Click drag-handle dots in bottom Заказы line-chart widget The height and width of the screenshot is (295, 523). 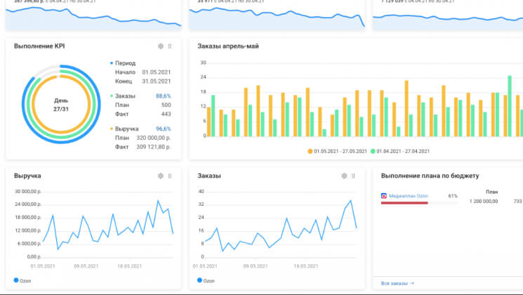353,176
